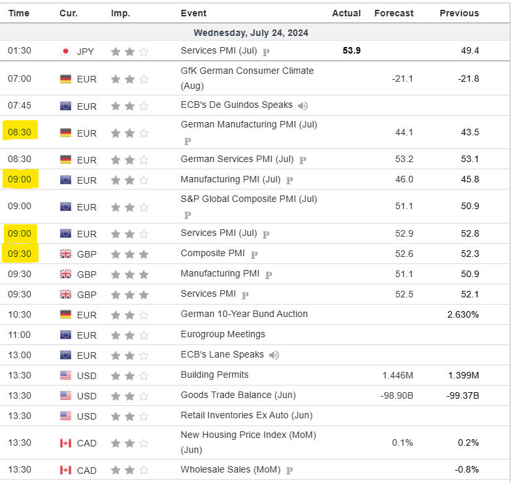This screenshot has height=483, width=513.
Task: Click preliminary P icon under German Manufacturing PMI
Action: 188,141
